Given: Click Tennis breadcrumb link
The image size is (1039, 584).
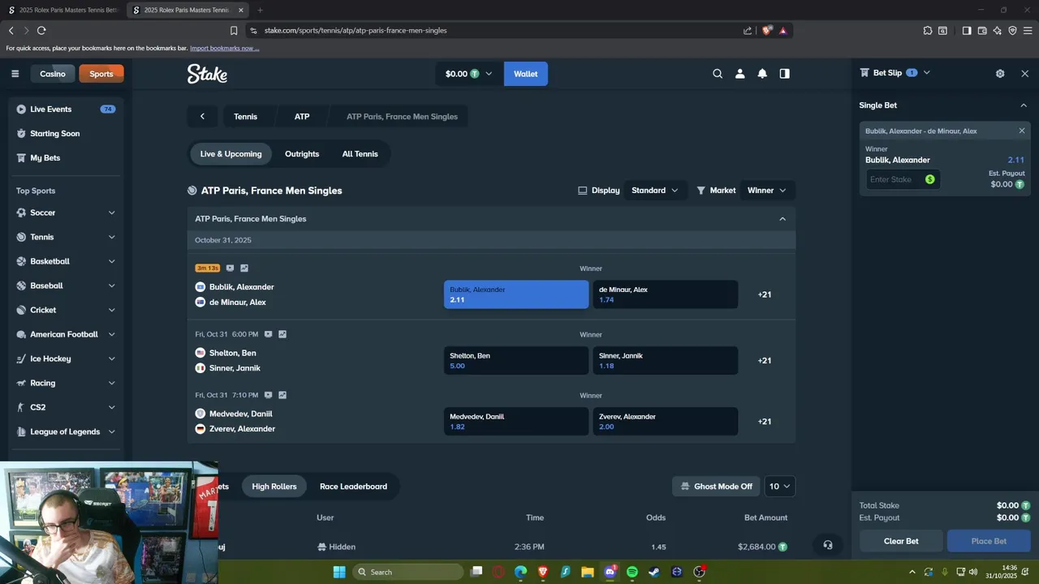Looking at the screenshot, I should [246, 116].
